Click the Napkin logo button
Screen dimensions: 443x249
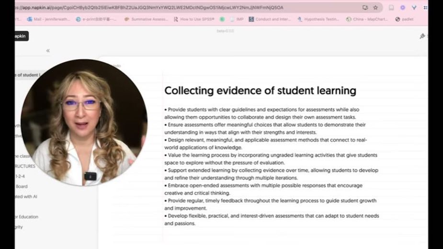(22, 36)
